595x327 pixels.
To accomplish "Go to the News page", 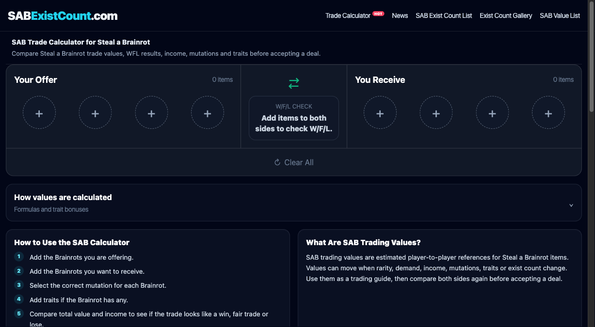I will pyautogui.click(x=400, y=16).
